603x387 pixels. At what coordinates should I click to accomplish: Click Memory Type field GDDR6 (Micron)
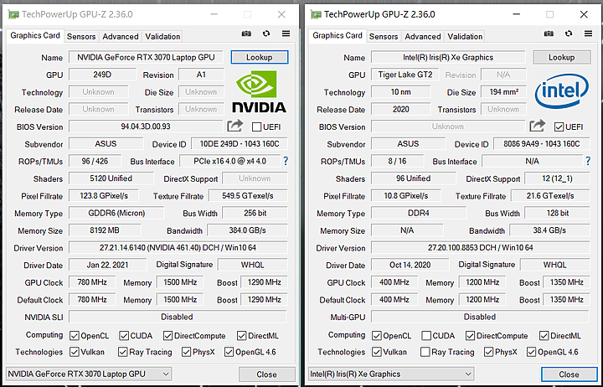(116, 213)
